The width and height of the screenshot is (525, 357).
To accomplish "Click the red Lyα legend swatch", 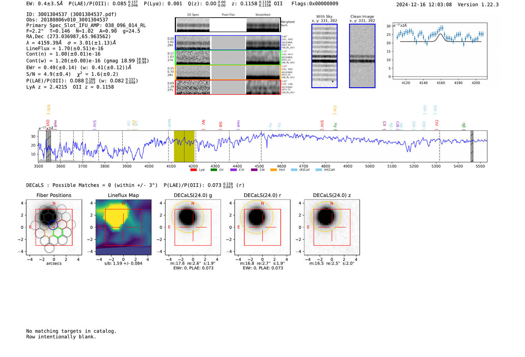I will pos(193,170).
